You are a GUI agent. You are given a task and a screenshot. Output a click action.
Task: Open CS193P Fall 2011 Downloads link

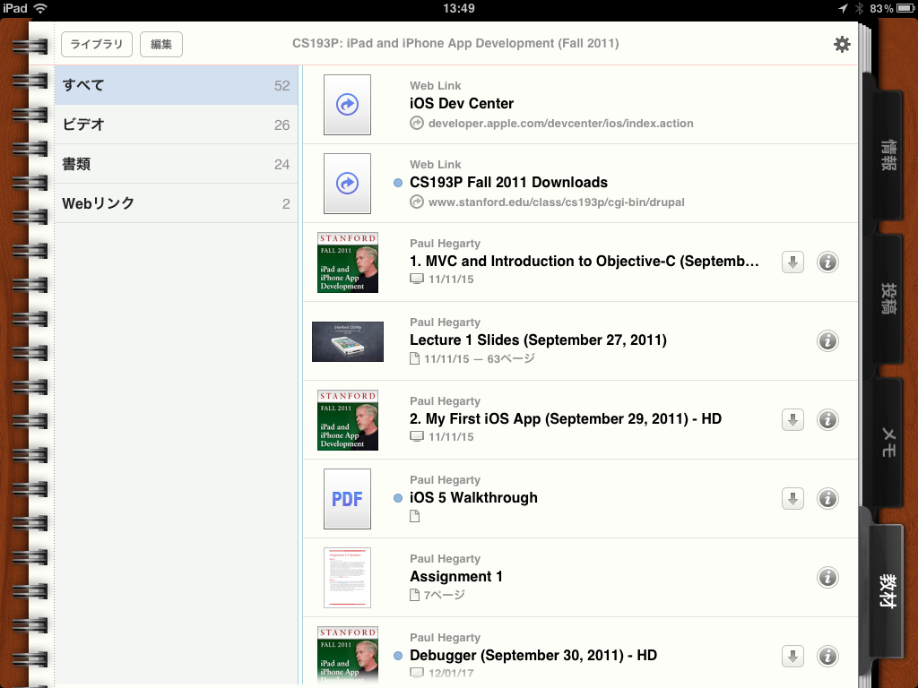508,182
